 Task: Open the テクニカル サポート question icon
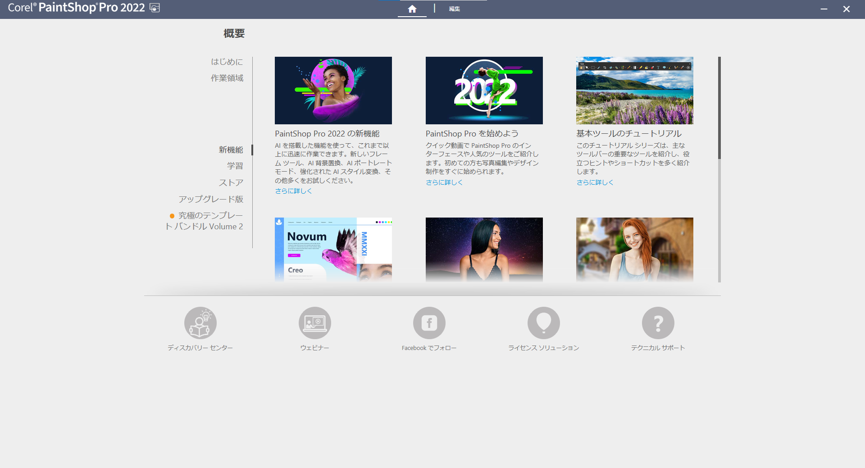pos(658,323)
